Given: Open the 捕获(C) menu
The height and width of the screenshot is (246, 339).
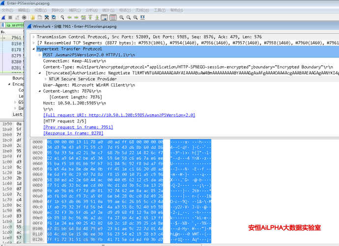Looking at the screenshot, I should coord(75,10).
